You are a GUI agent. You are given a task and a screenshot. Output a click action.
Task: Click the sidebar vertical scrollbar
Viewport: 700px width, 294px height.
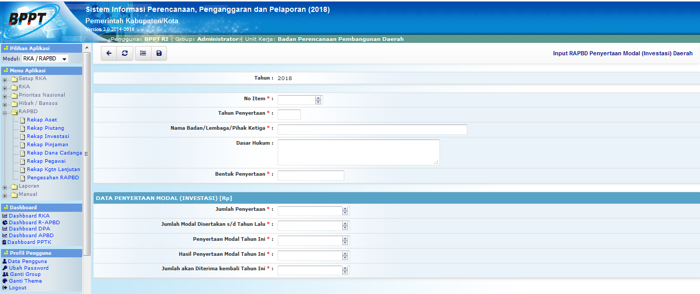click(86, 153)
